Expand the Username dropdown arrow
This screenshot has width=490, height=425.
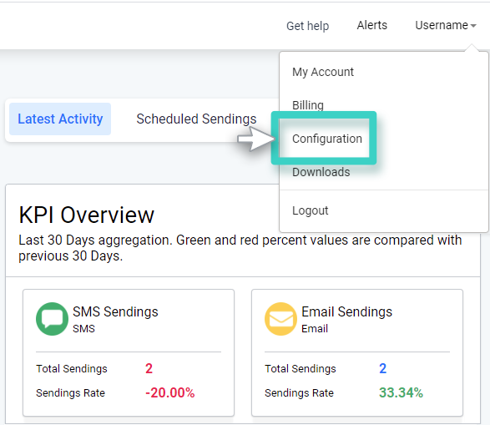pyautogui.click(x=473, y=26)
